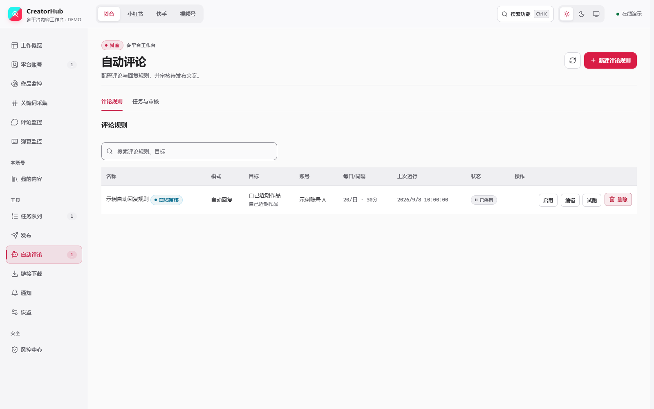Open 弹幕监控 in sidebar
Image resolution: width=654 pixels, height=409 pixels.
coord(44,141)
